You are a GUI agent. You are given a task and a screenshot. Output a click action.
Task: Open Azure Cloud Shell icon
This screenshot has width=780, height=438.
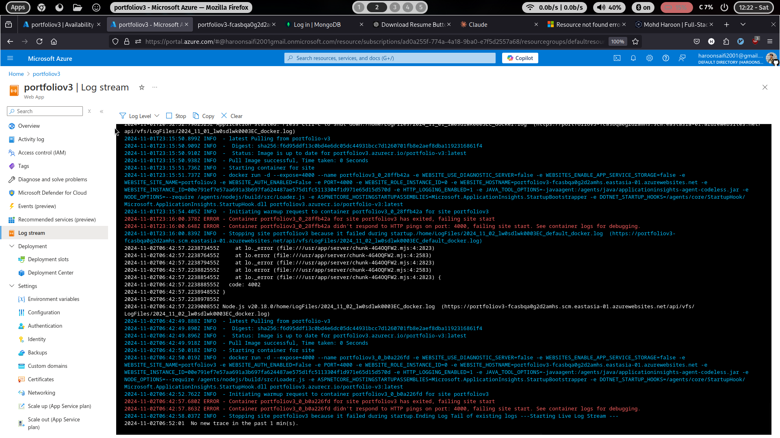[617, 58]
